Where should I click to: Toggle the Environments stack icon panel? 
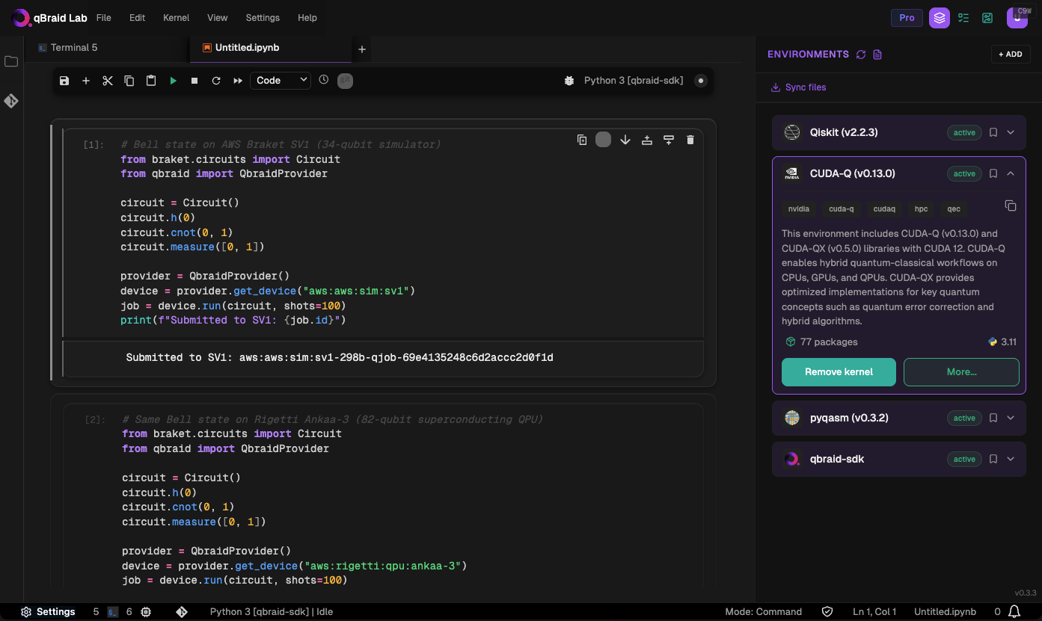pos(940,18)
